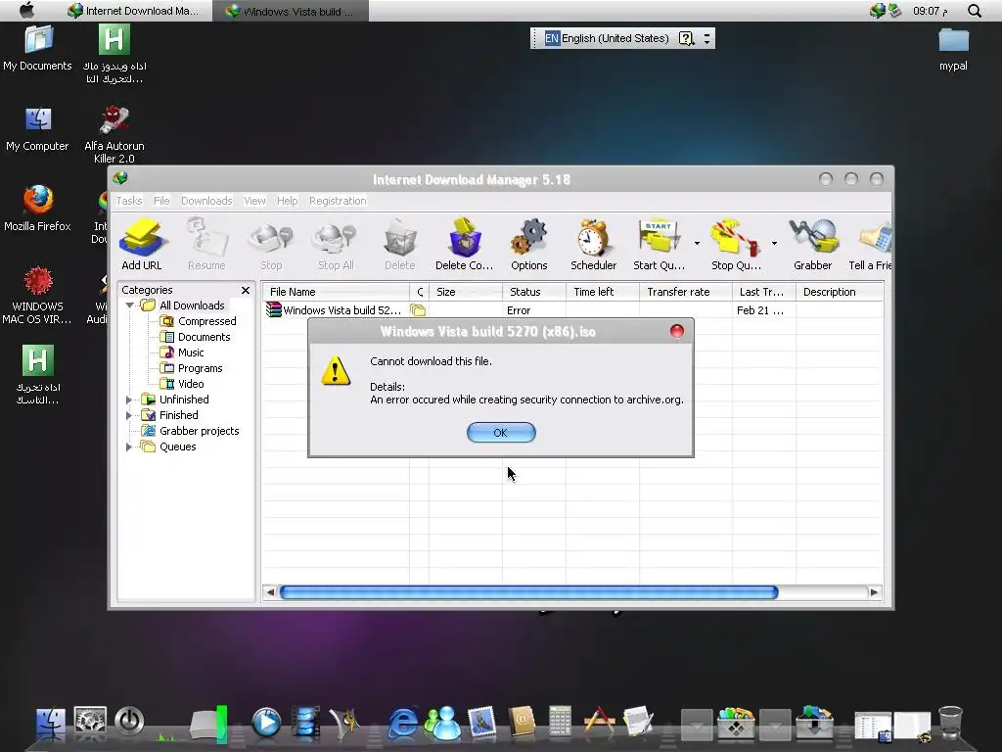Sort by Status column header
Screen dimensions: 1002x752
point(533,292)
